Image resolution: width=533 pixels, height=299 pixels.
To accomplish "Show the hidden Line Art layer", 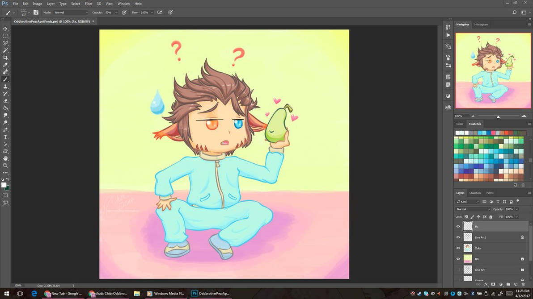I will (x=458, y=270).
